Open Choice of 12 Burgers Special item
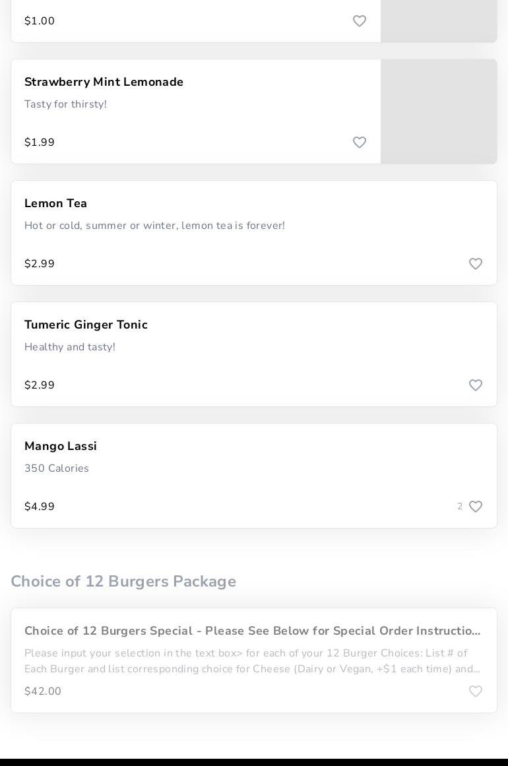508x766 pixels. click(x=252, y=631)
